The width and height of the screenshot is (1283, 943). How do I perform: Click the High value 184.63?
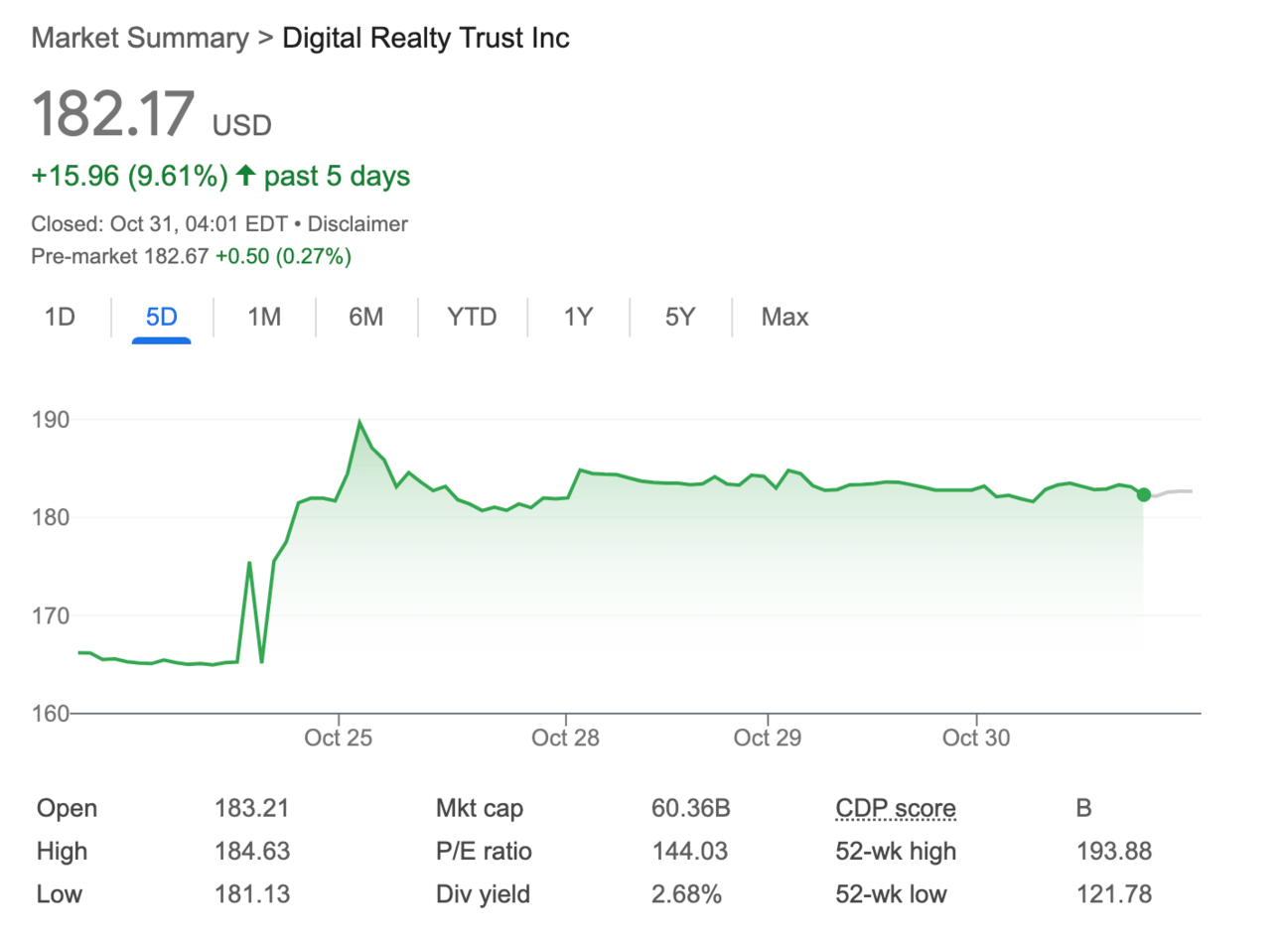click(252, 851)
